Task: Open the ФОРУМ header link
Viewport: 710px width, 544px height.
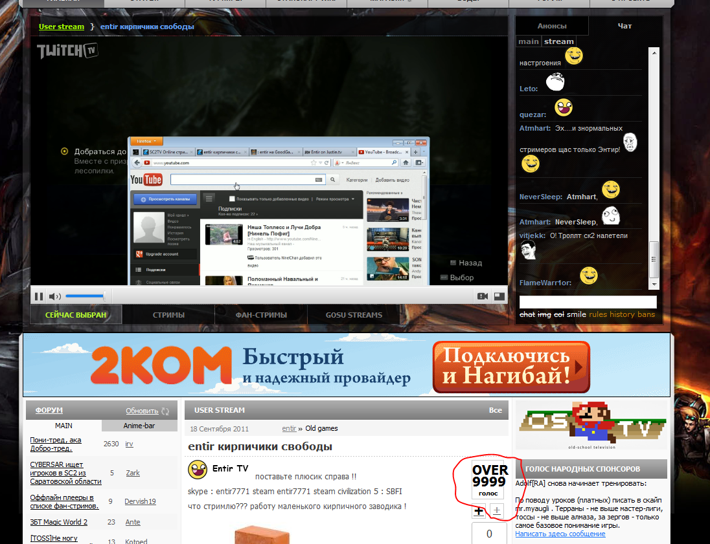Action: (49, 410)
